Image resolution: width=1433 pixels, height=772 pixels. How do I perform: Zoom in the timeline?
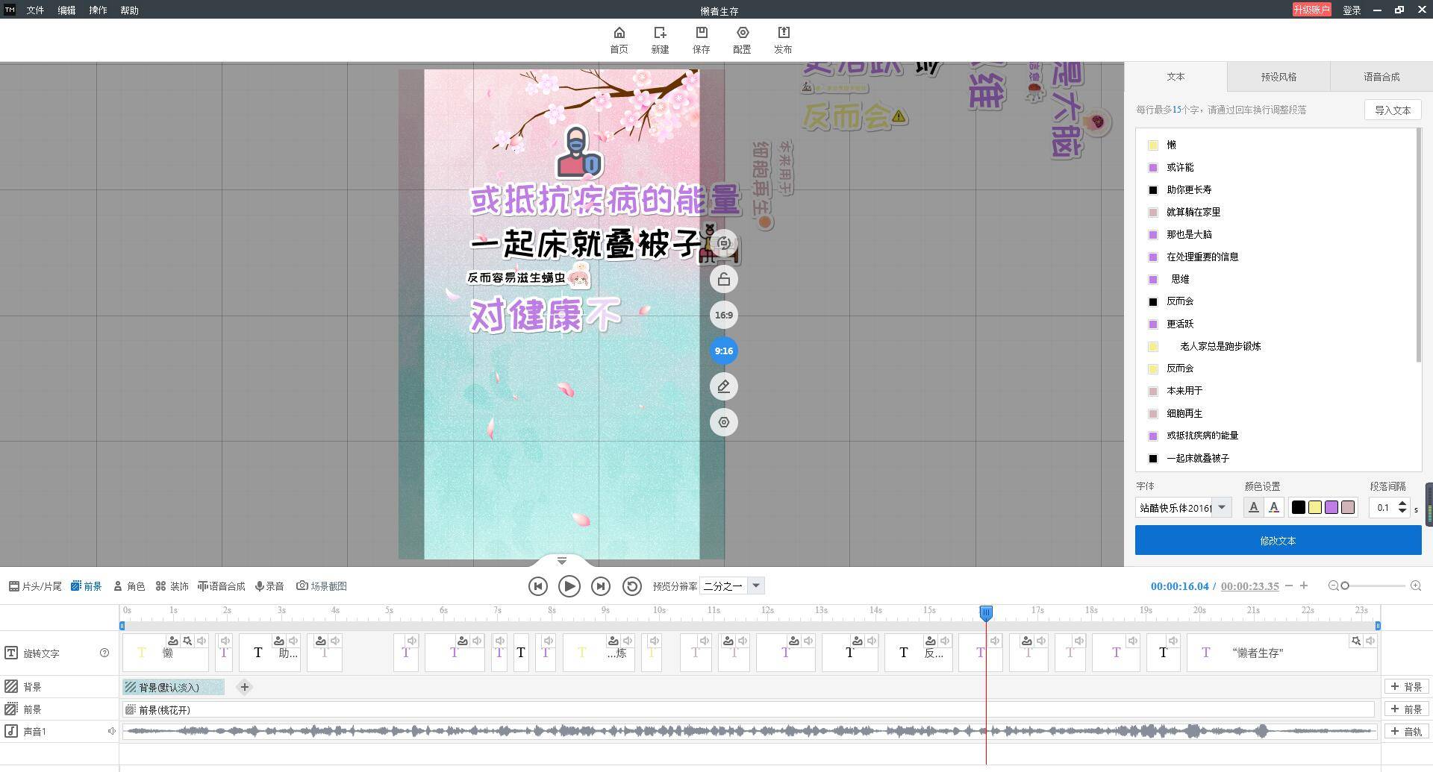pos(1415,586)
